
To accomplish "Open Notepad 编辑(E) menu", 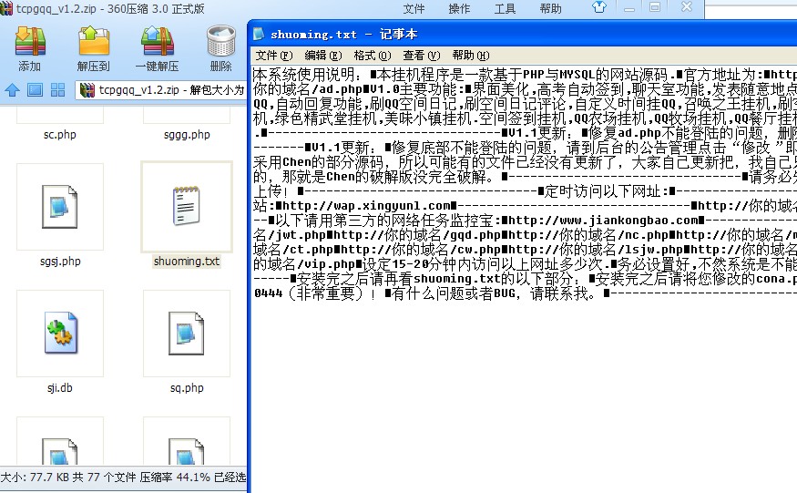I will 323,56.
